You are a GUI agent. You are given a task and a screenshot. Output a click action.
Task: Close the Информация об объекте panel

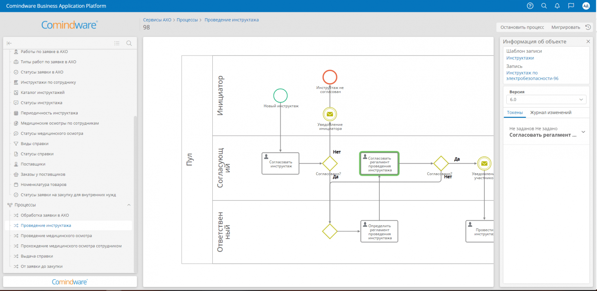[x=588, y=42]
